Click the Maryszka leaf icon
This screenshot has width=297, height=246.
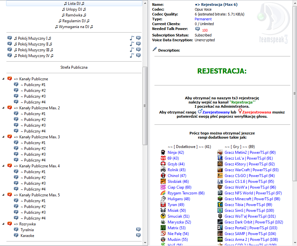pos(163,222)
